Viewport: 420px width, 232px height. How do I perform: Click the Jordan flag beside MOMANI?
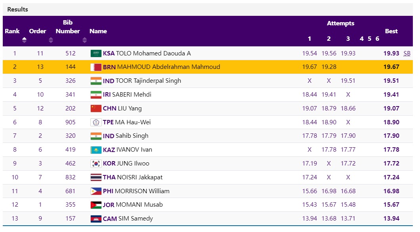tap(96, 205)
